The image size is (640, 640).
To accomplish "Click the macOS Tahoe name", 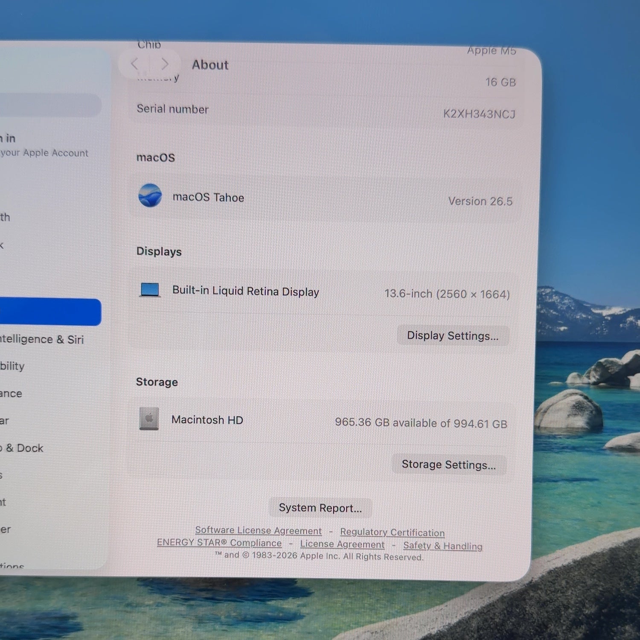I will click(x=208, y=197).
